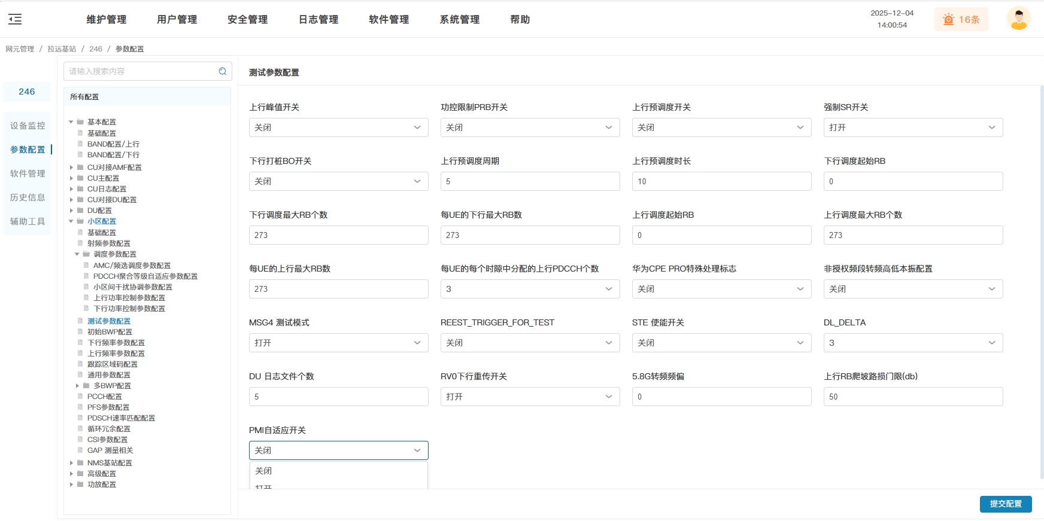Click the 基本配置 folder icon
Image resolution: width=1044 pixels, height=521 pixels.
point(80,122)
